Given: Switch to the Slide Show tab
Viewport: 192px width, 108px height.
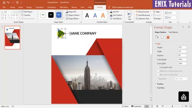Looking at the screenshot, I should point(64,7).
